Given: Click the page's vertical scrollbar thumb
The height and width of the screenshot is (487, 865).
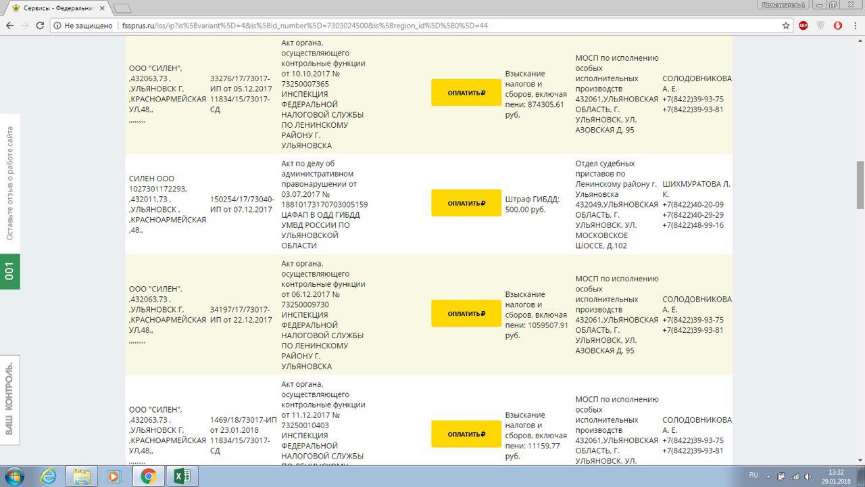Looking at the screenshot, I should pyautogui.click(x=860, y=185).
